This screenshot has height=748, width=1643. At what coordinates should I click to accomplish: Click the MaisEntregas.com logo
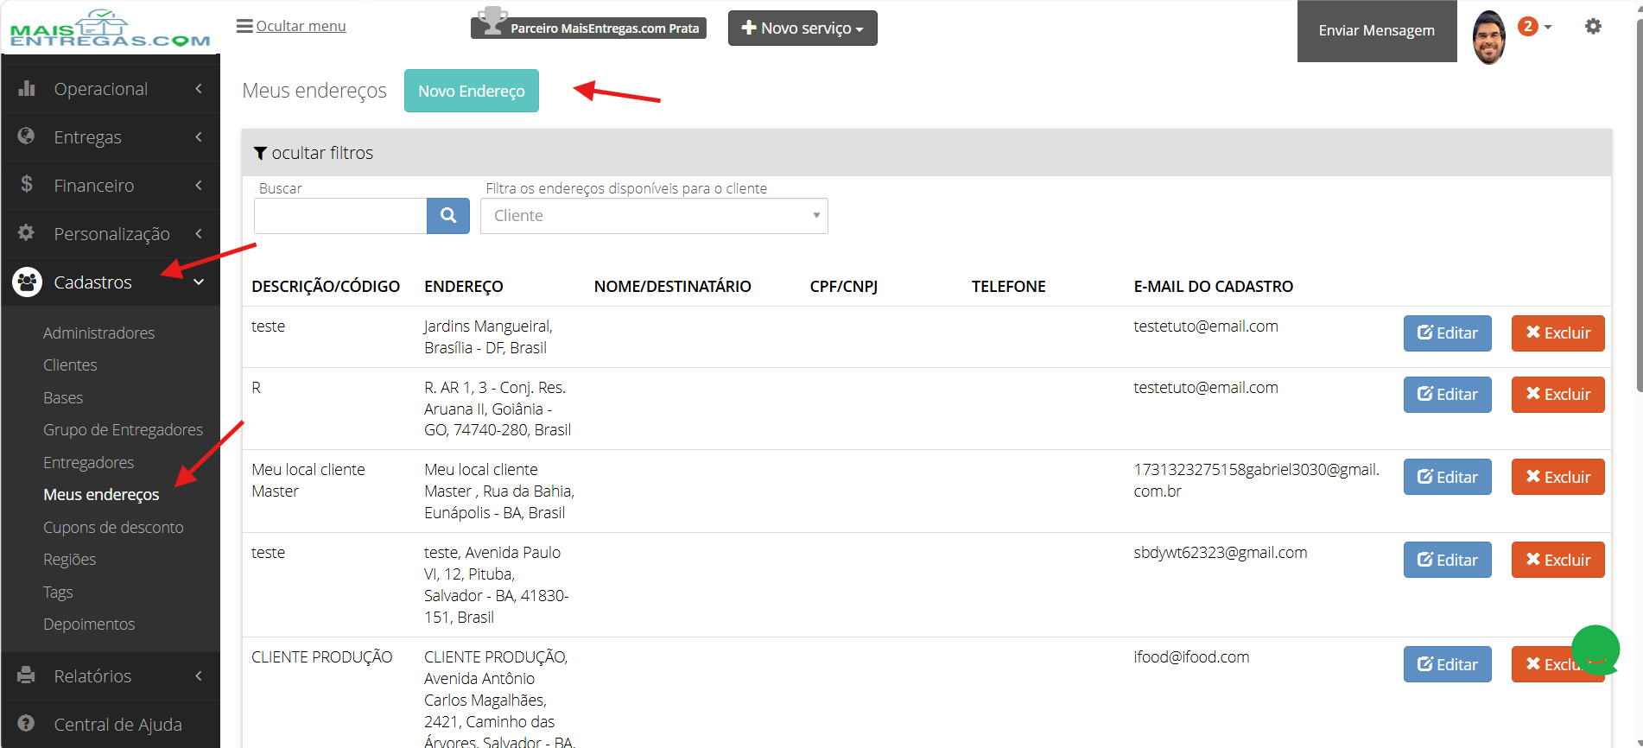pos(110,29)
